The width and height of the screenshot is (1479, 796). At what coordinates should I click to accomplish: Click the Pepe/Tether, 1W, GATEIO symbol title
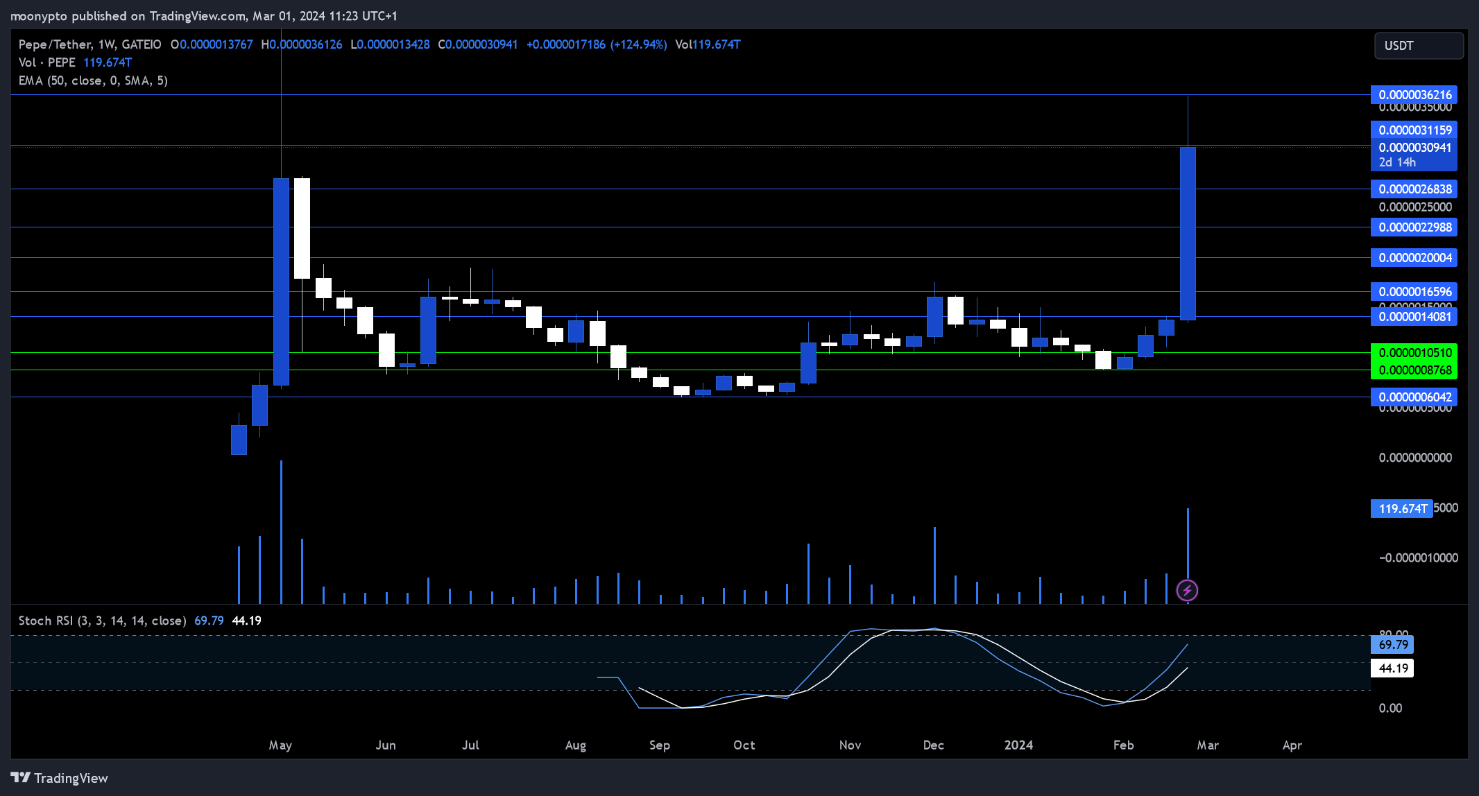pos(89,44)
